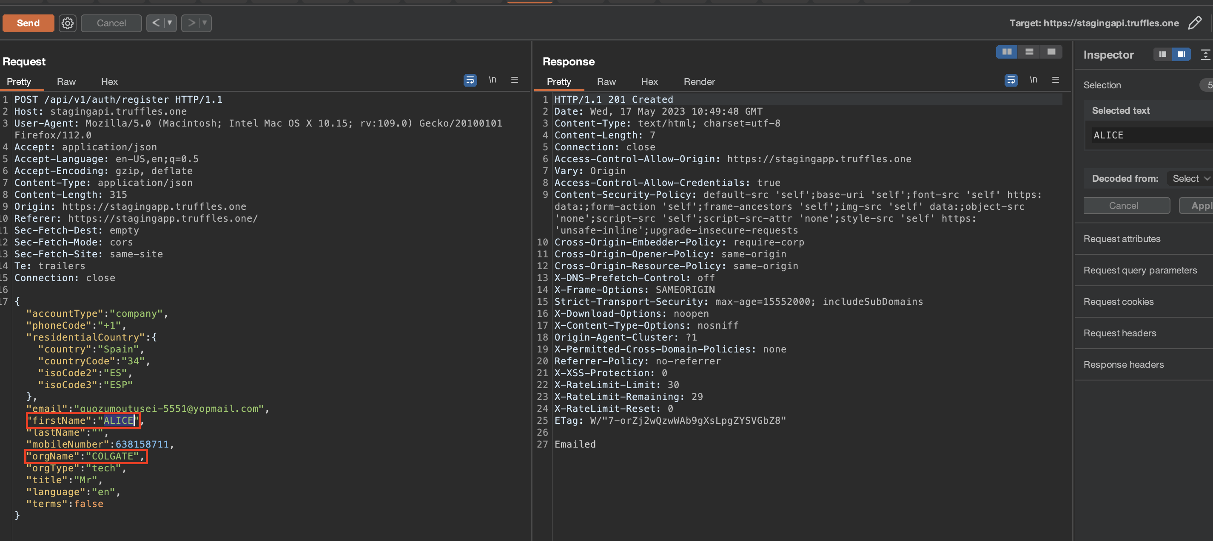Viewport: 1213px width, 541px height.
Task: Click the Send request button
Action: (x=28, y=23)
